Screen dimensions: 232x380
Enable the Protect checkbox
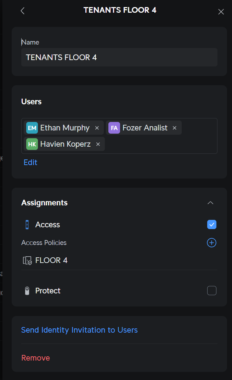pos(212,291)
